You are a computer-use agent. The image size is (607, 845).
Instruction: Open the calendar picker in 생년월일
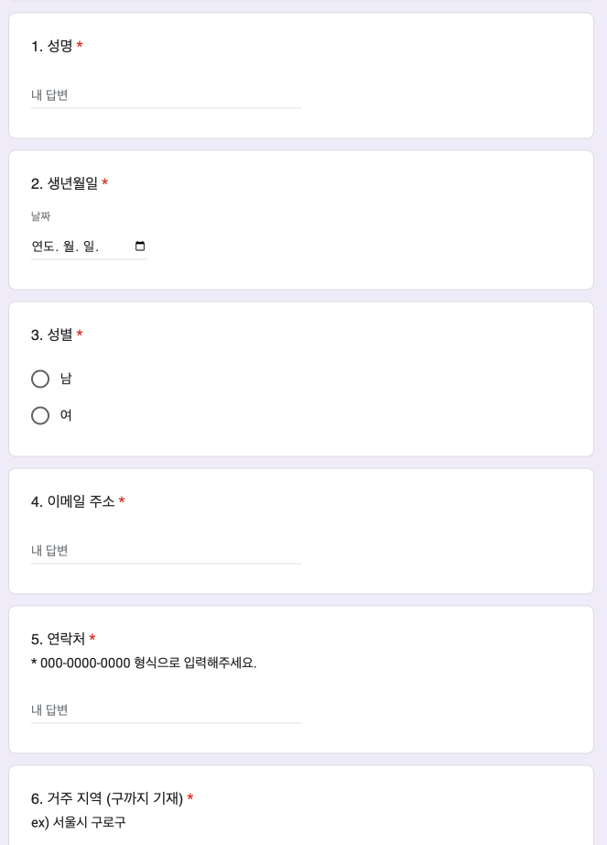[x=140, y=247]
